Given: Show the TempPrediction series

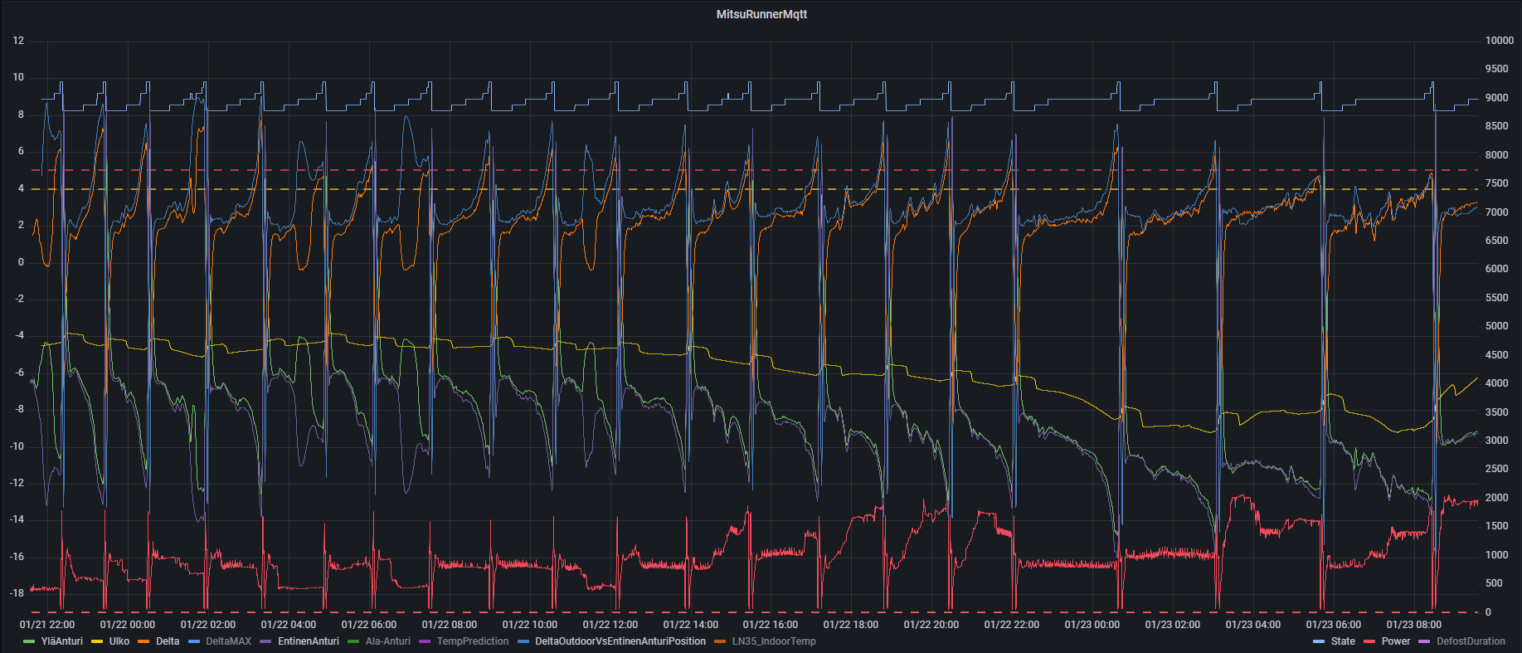Looking at the screenshot, I should pyautogui.click(x=472, y=641).
